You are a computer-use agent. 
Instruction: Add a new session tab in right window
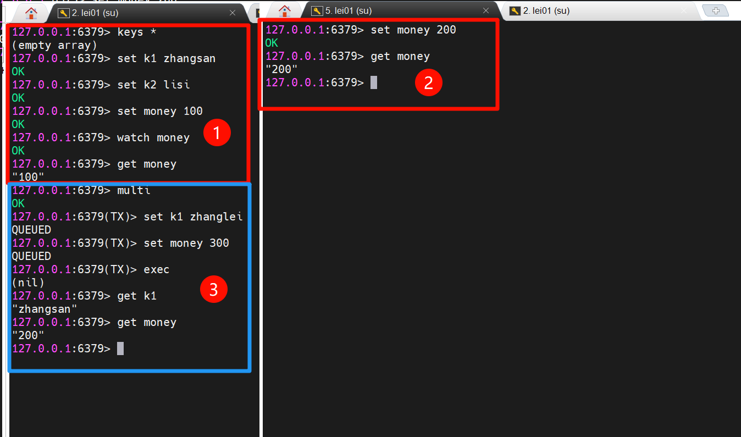coord(715,10)
